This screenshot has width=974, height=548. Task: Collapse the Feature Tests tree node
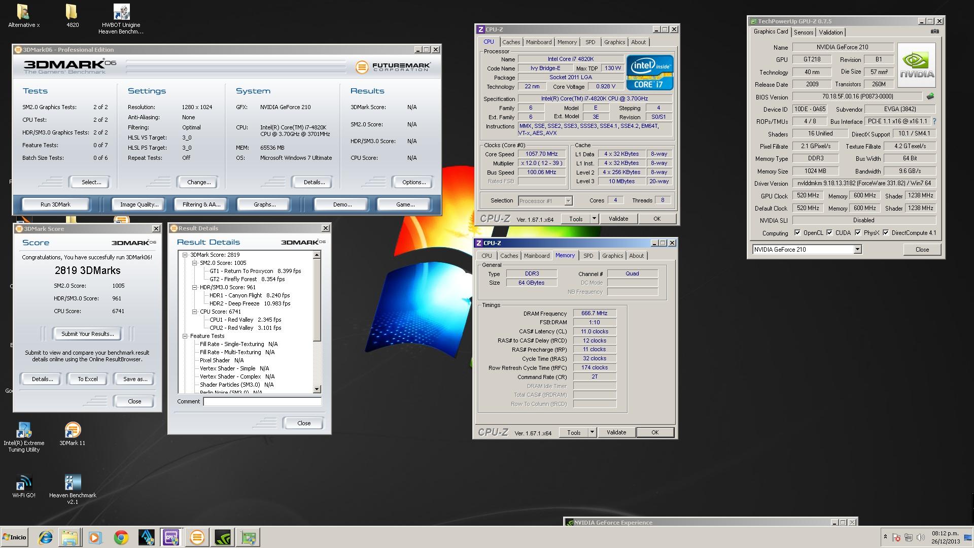185,336
